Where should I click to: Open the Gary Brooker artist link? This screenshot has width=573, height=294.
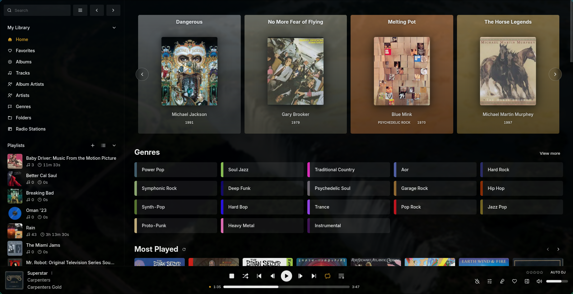coord(296,114)
